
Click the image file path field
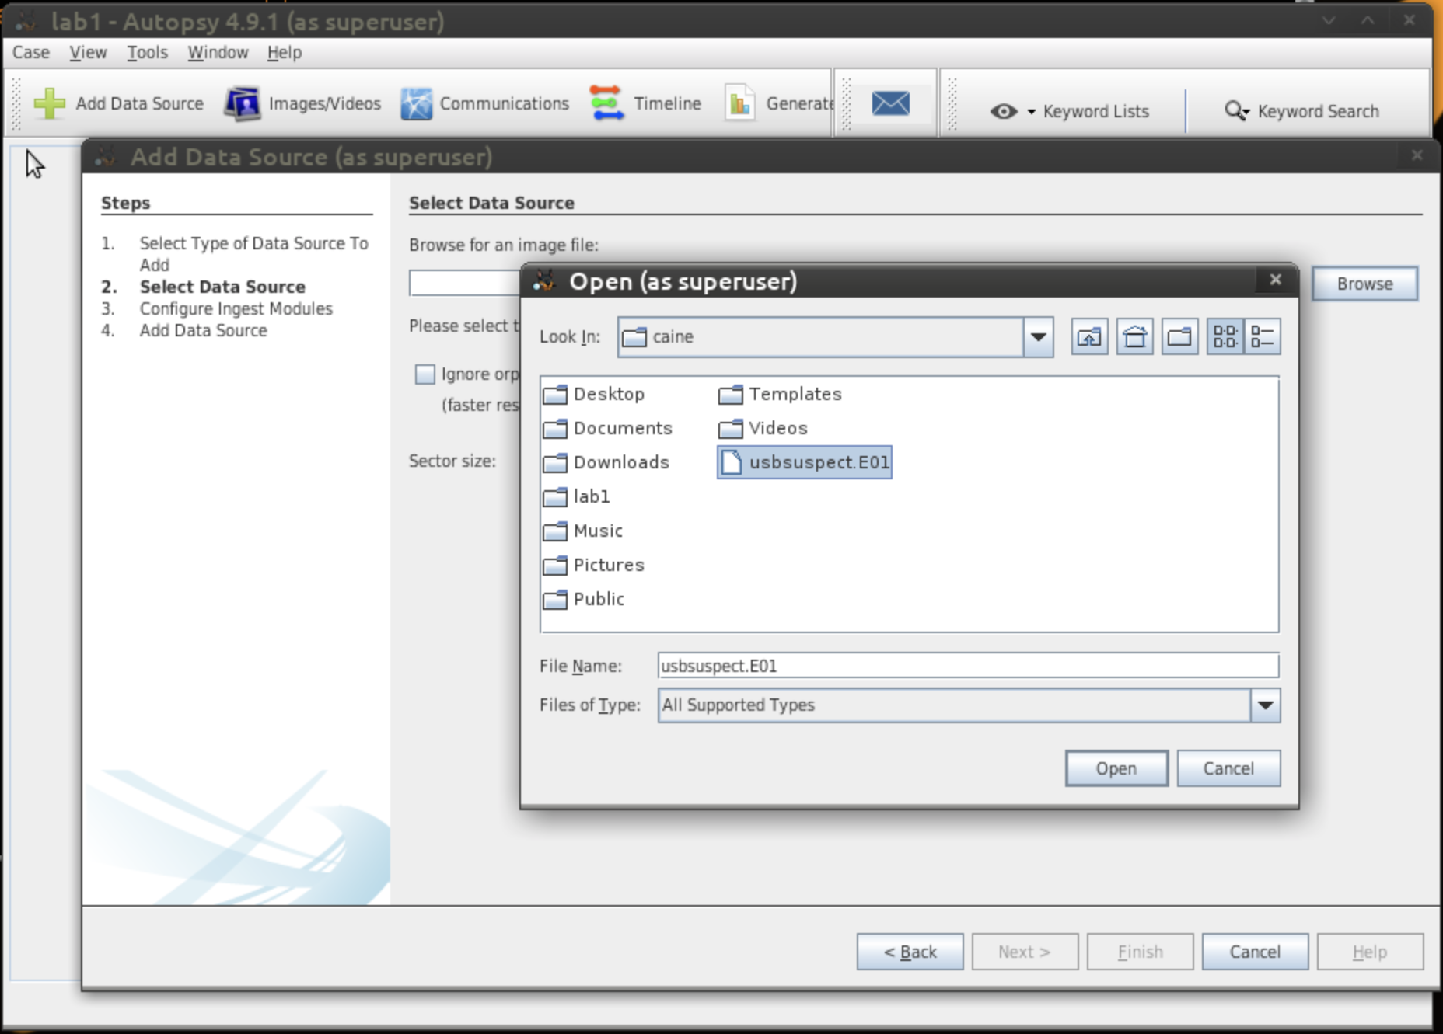point(465,284)
